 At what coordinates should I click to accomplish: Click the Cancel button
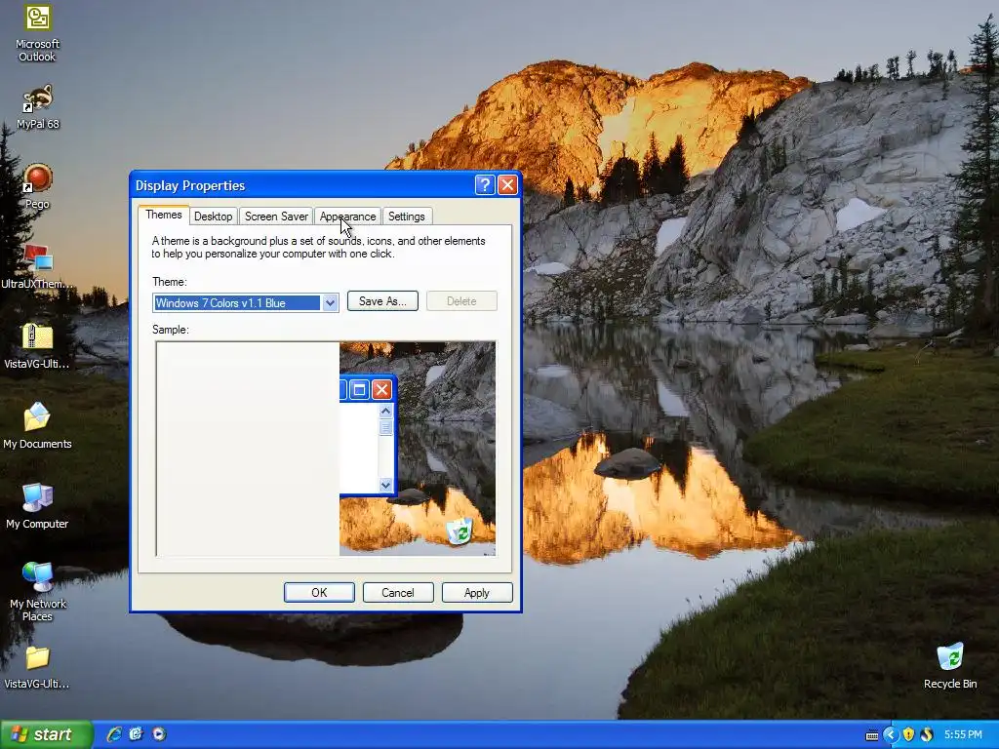pyautogui.click(x=398, y=592)
